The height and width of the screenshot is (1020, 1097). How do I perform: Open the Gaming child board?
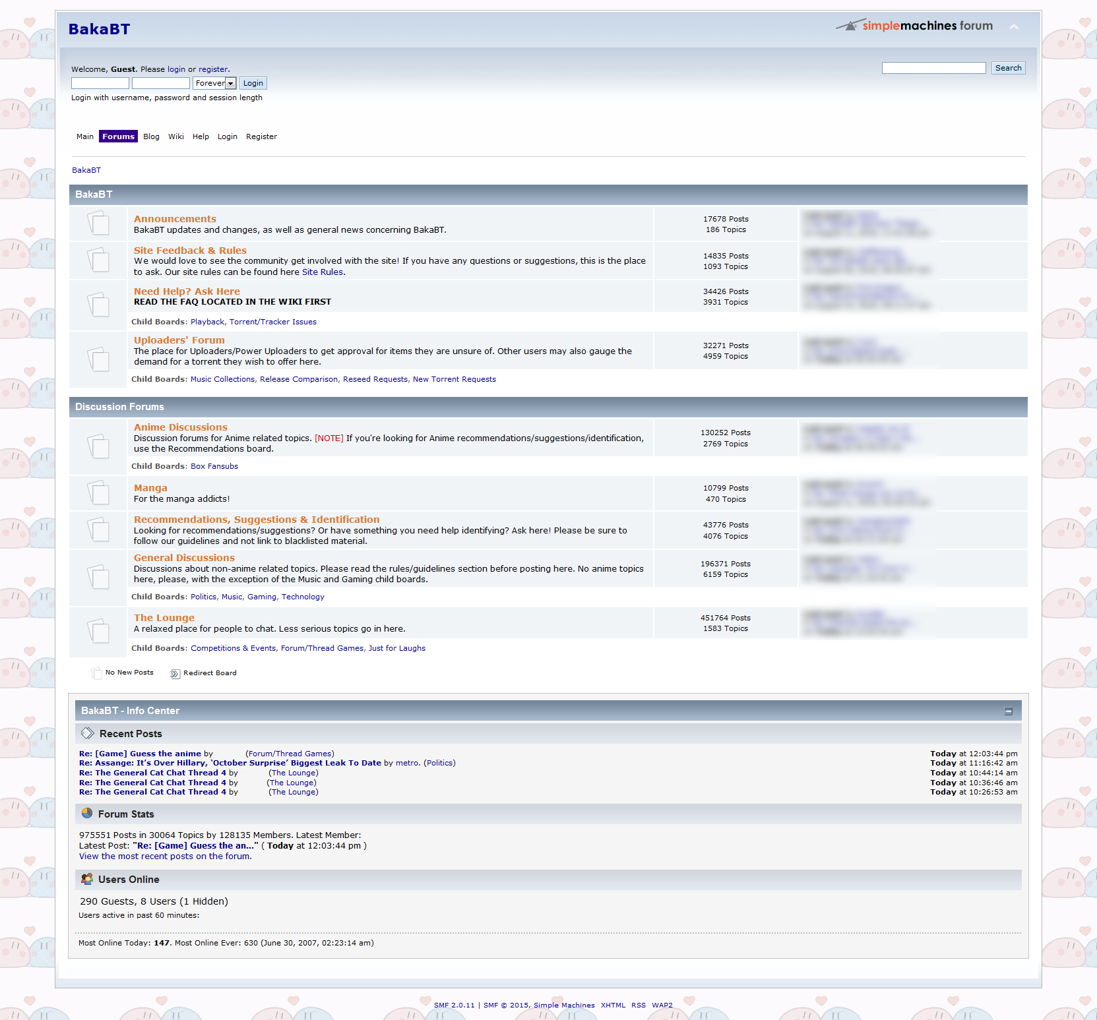point(262,597)
